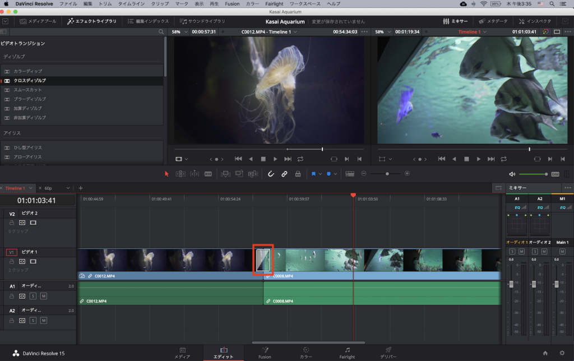Screen dimensions: 574x361
Task: Solo audio track A2 in the timeline header
Action: tap(33, 321)
